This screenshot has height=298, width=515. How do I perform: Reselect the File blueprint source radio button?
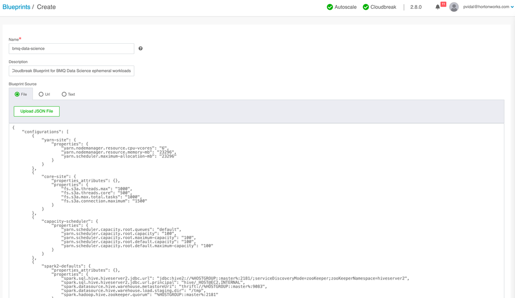(x=16, y=94)
